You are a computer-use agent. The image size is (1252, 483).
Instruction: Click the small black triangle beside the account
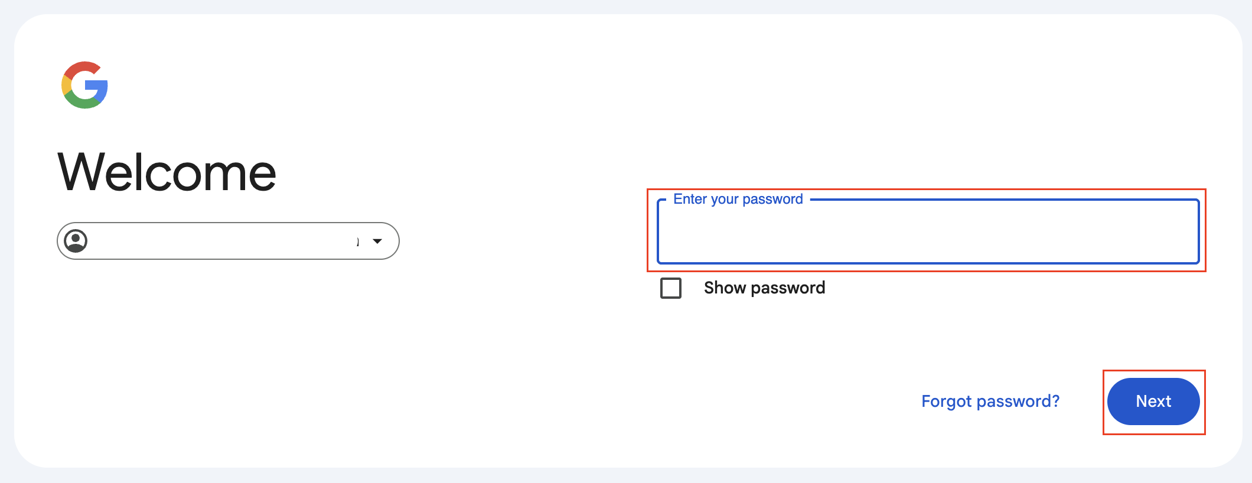tap(377, 241)
